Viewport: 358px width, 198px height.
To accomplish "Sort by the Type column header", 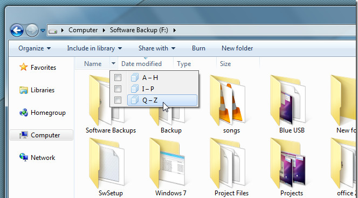I will point(184,64).
